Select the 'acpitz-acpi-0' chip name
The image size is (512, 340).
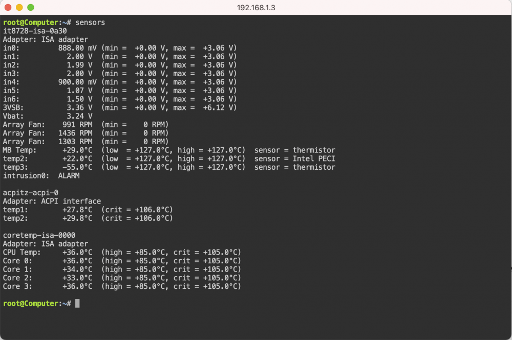click(x=31, y=193)
